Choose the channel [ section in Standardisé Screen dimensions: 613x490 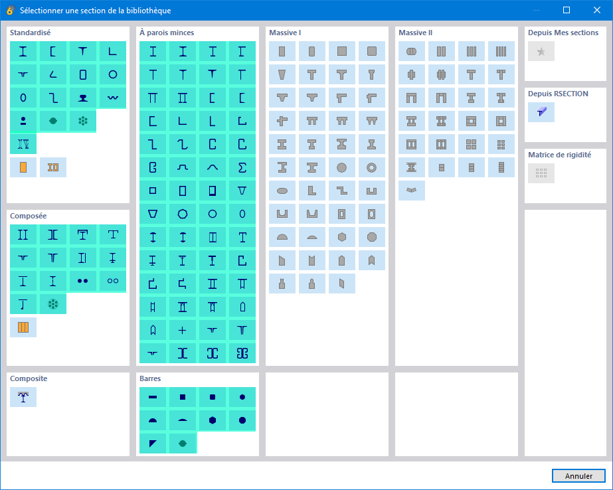click(52, 51)
